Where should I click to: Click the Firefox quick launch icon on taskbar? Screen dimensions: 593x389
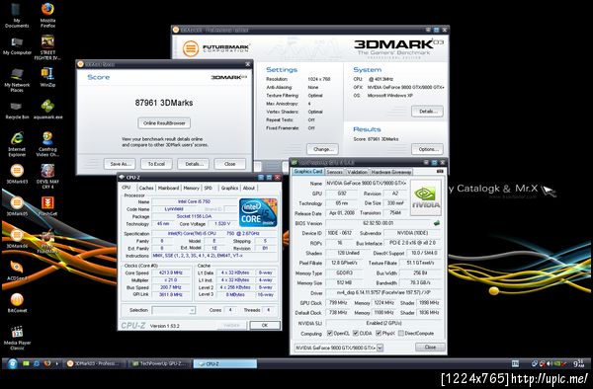(x=47, y=363)
